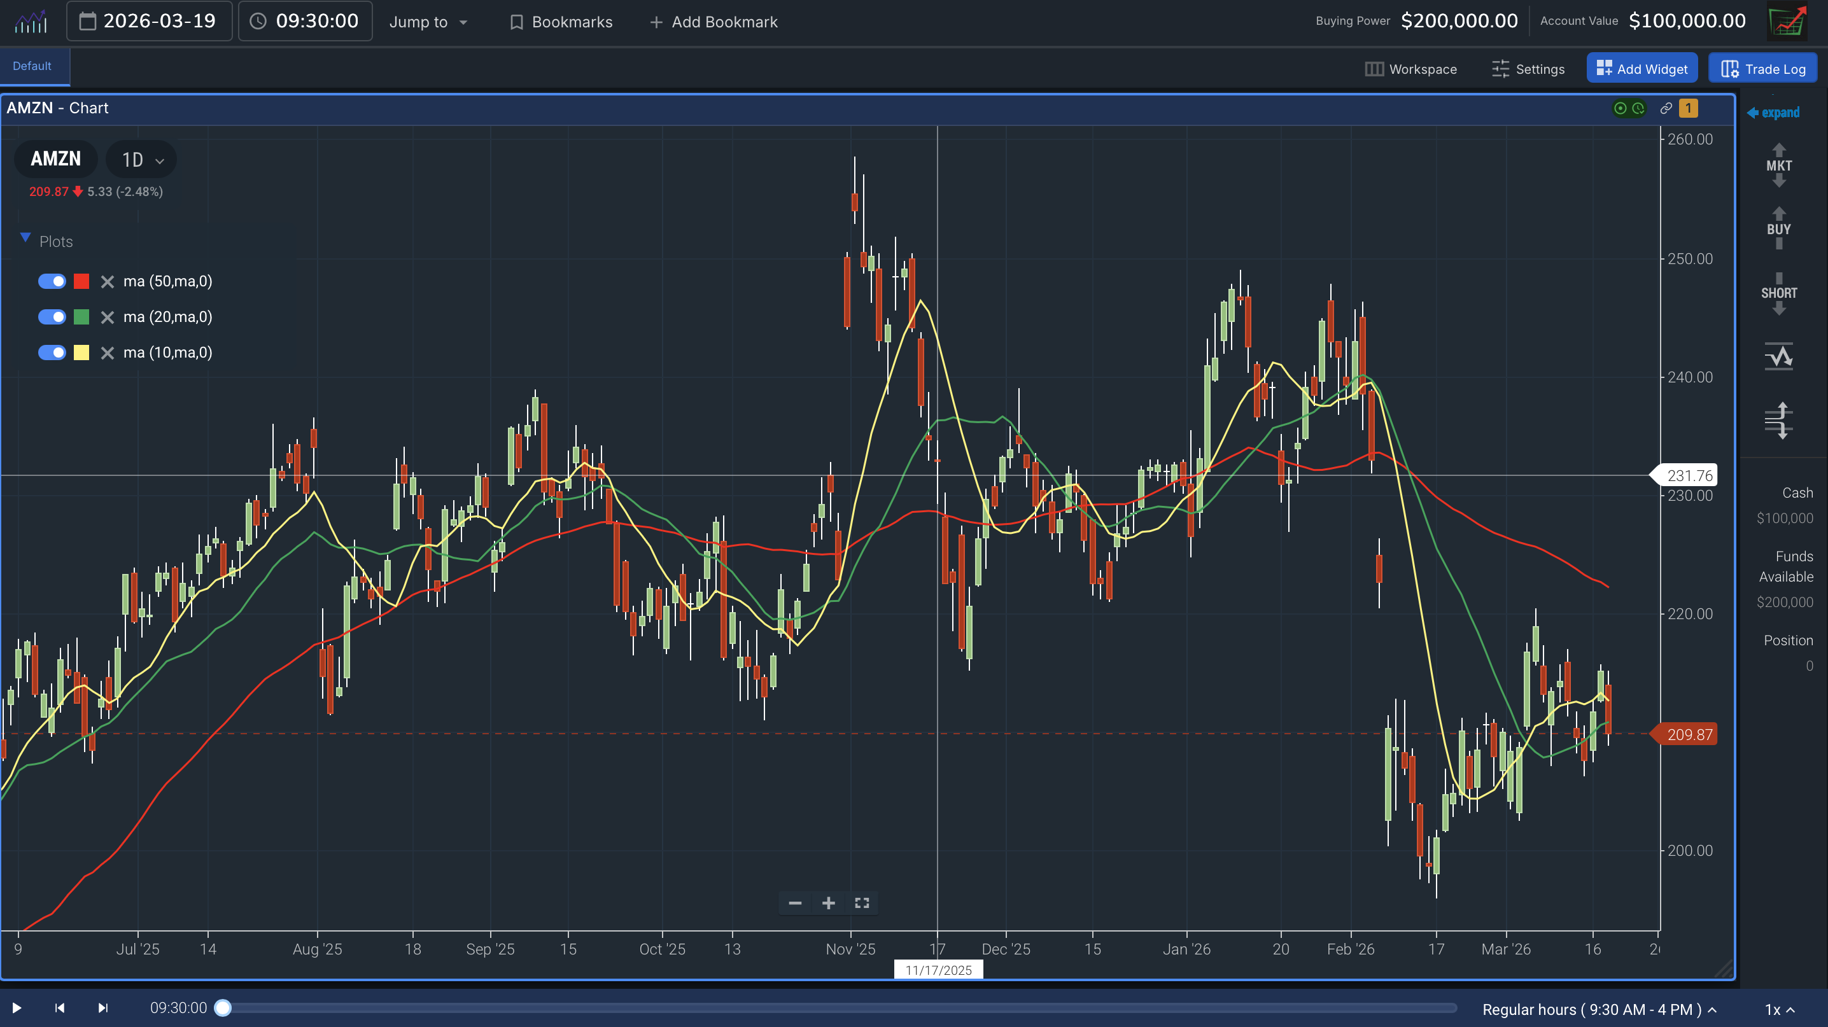
Task: Select the MKT order icon in right sidebar
Action: point(1778,165)
